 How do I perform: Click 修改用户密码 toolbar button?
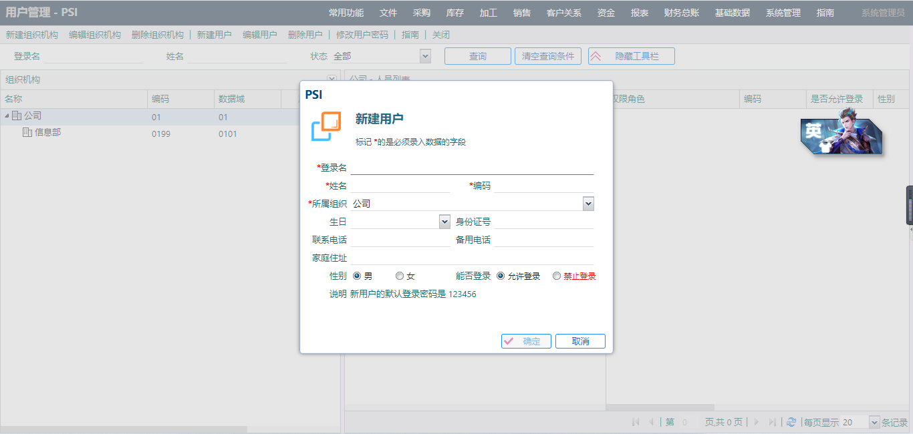362,35
